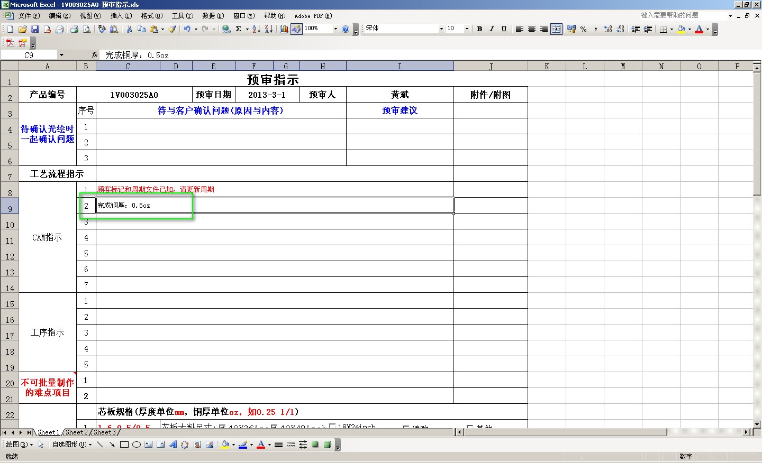Click the yellow Fill Color bucket in formatting toolbar
Viewport: 762px width, 463px height.
click(682, 29)
